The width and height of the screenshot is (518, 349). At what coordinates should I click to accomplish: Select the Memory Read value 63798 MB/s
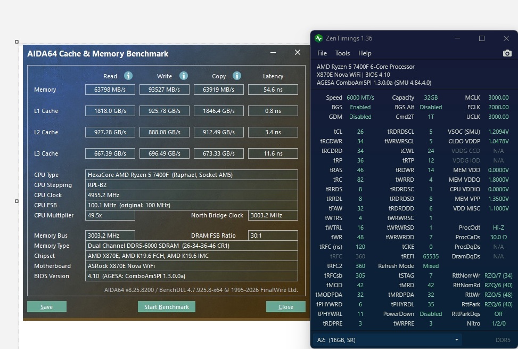[110, 90]
